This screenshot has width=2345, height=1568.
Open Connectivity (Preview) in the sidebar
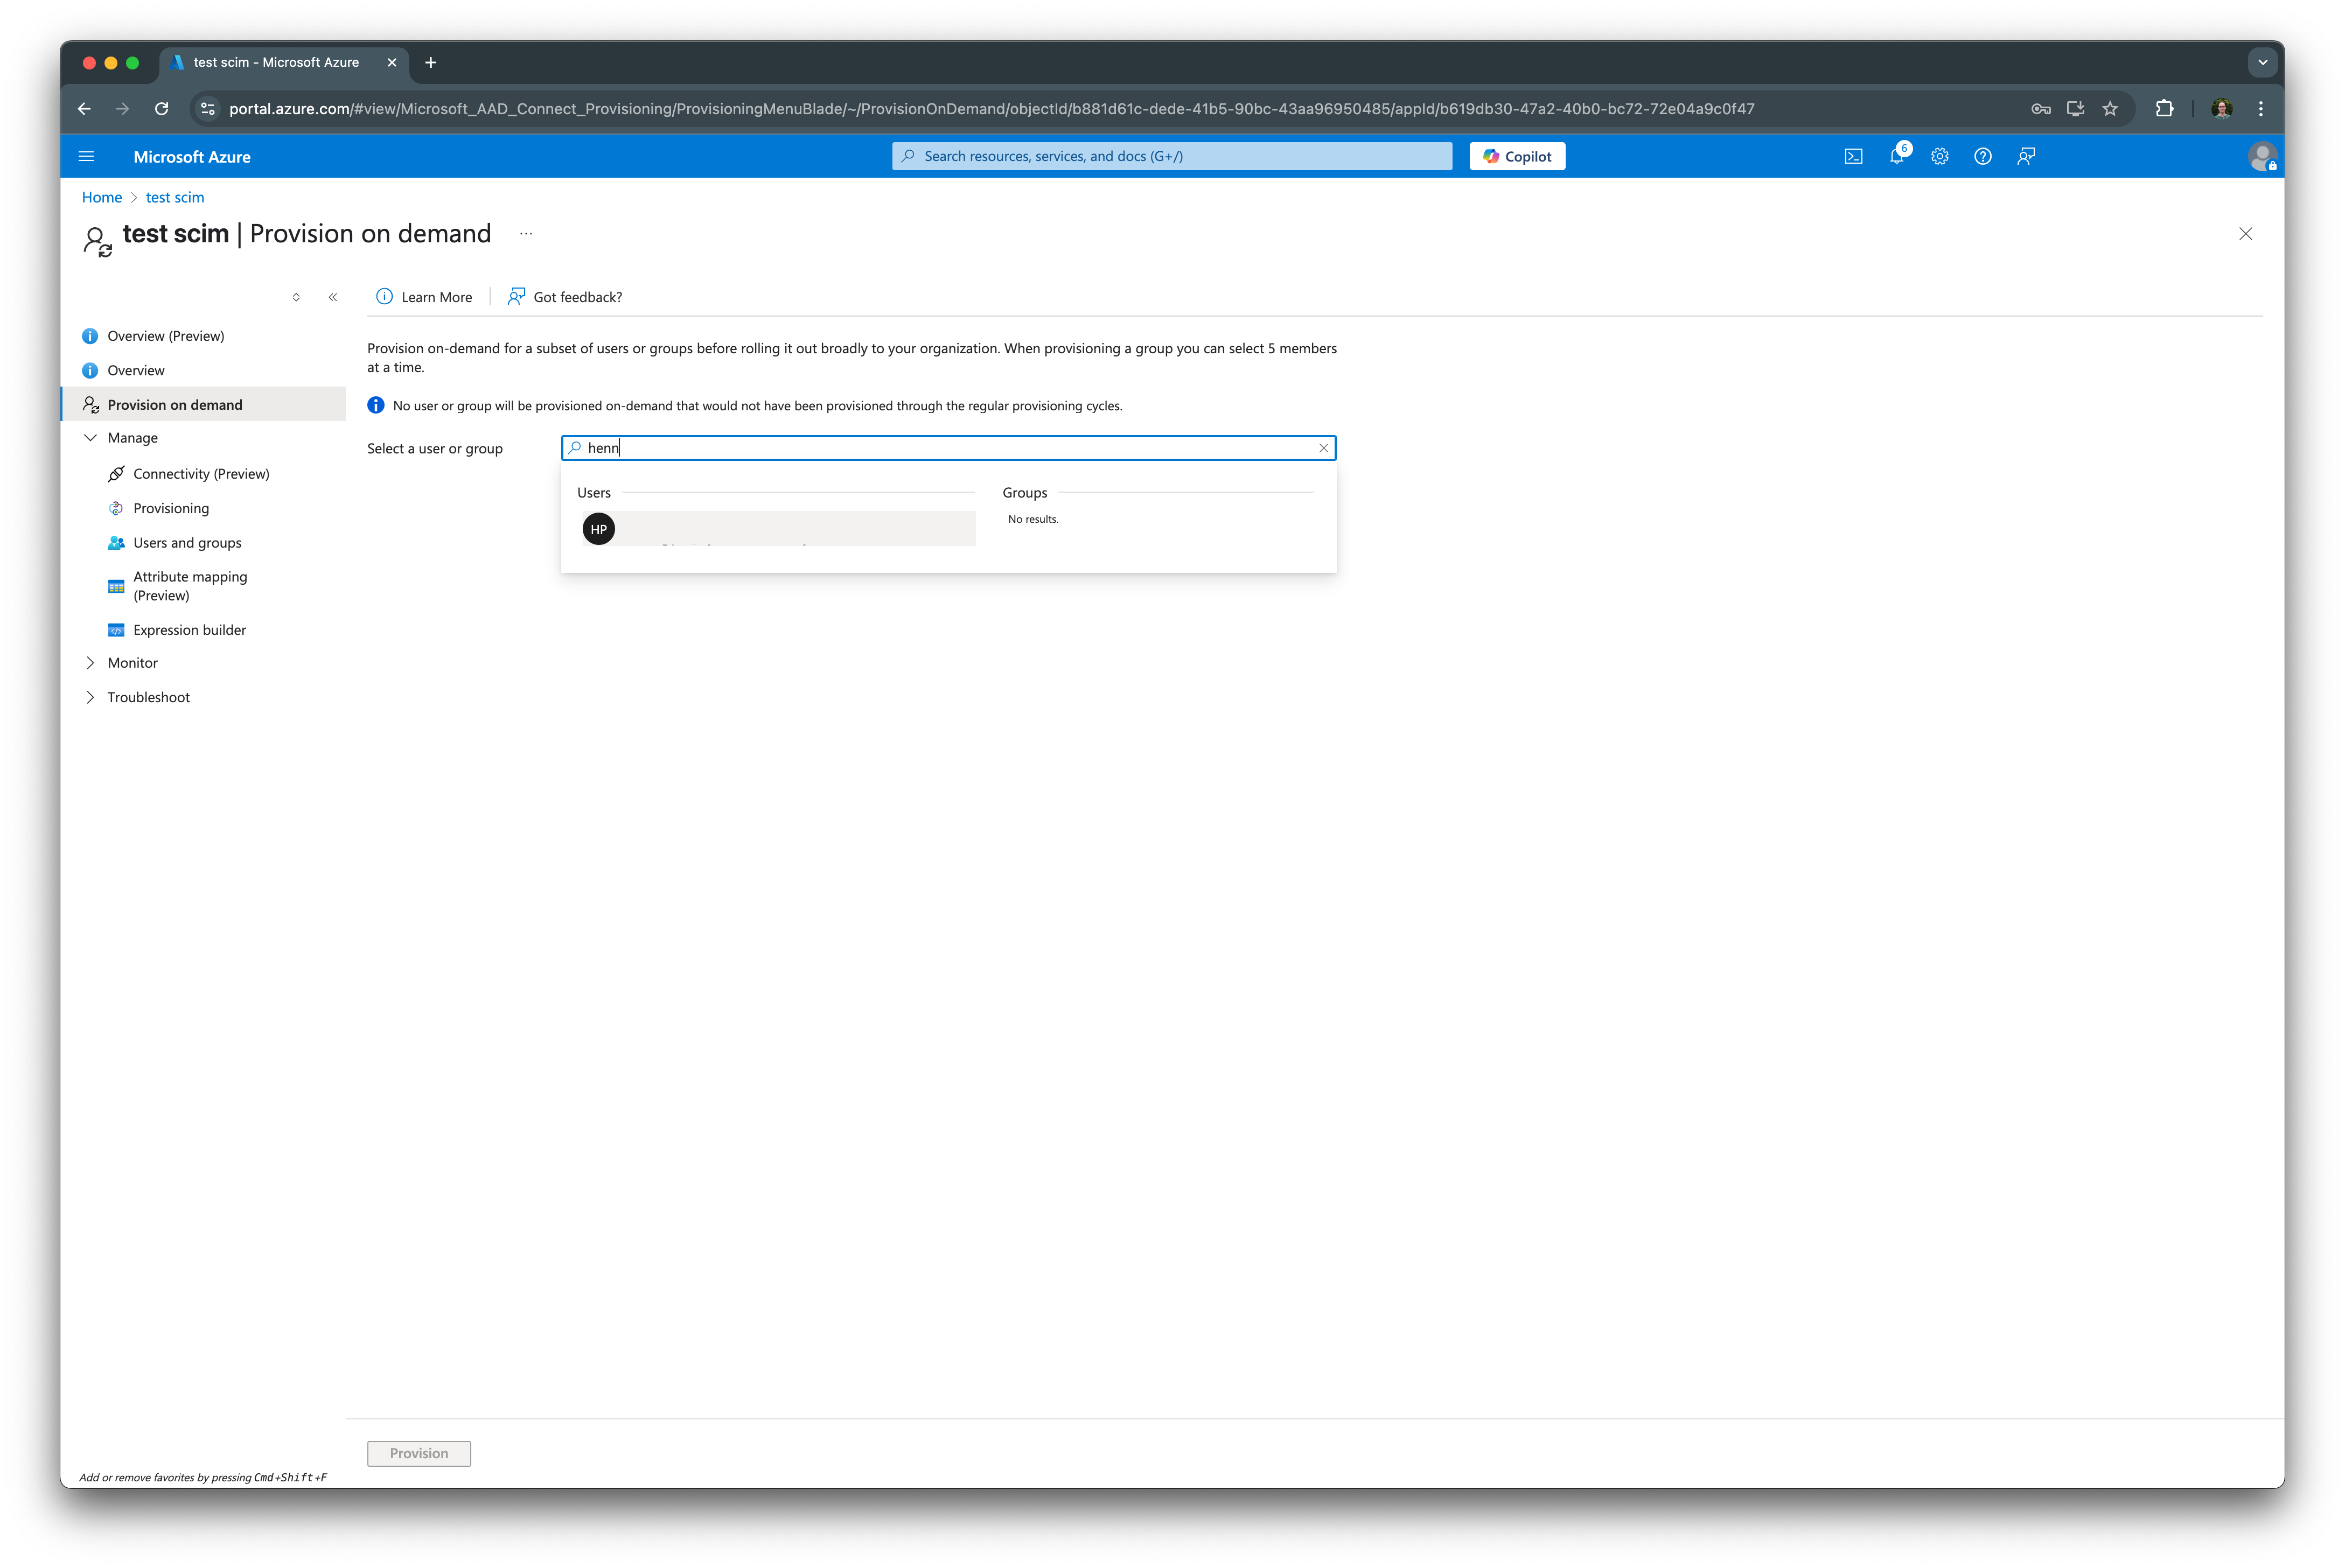click(x=200, y=473)
